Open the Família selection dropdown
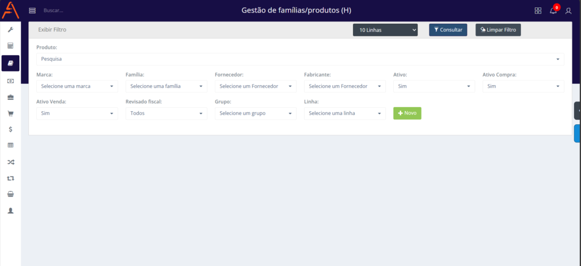This screenshot has width=581, height=266. tap(166, 86)
